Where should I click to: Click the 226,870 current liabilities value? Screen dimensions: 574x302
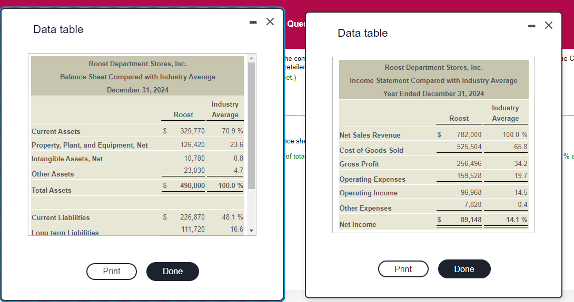point(192,217)
